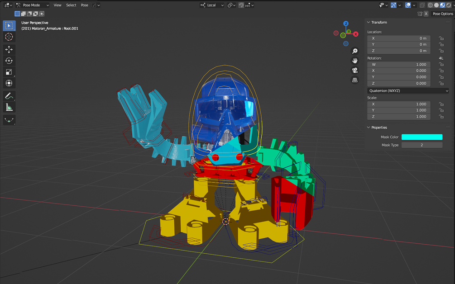Select the Breakdowner pose tool
The width and height of the screenshot is (455, 284).
(x=9, y=120)
